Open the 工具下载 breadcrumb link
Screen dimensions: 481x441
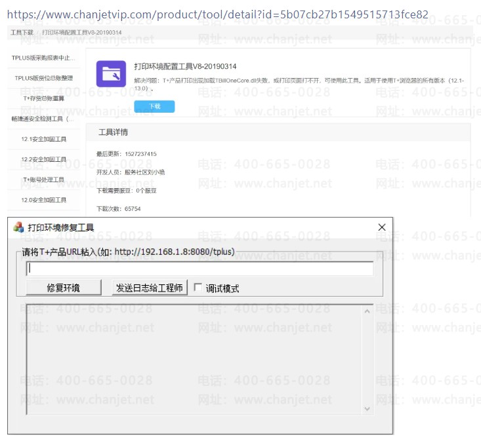click(x=22, y=33)
